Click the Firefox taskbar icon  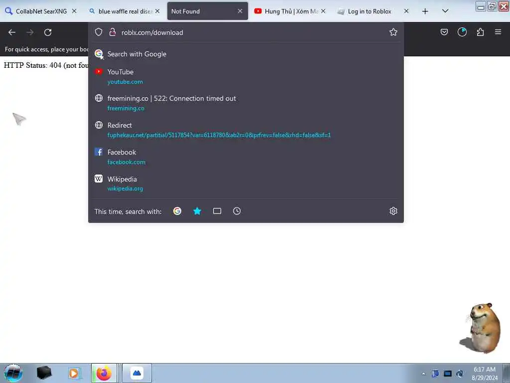click(x=104, y=373)
